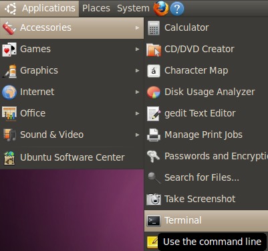Viewport: 268px width, 251px height.
Task: Click the gedit Text Editor notepad icon
Action: pos(154,114)
